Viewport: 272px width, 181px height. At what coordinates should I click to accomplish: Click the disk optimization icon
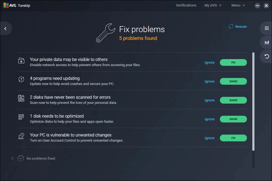21,117
